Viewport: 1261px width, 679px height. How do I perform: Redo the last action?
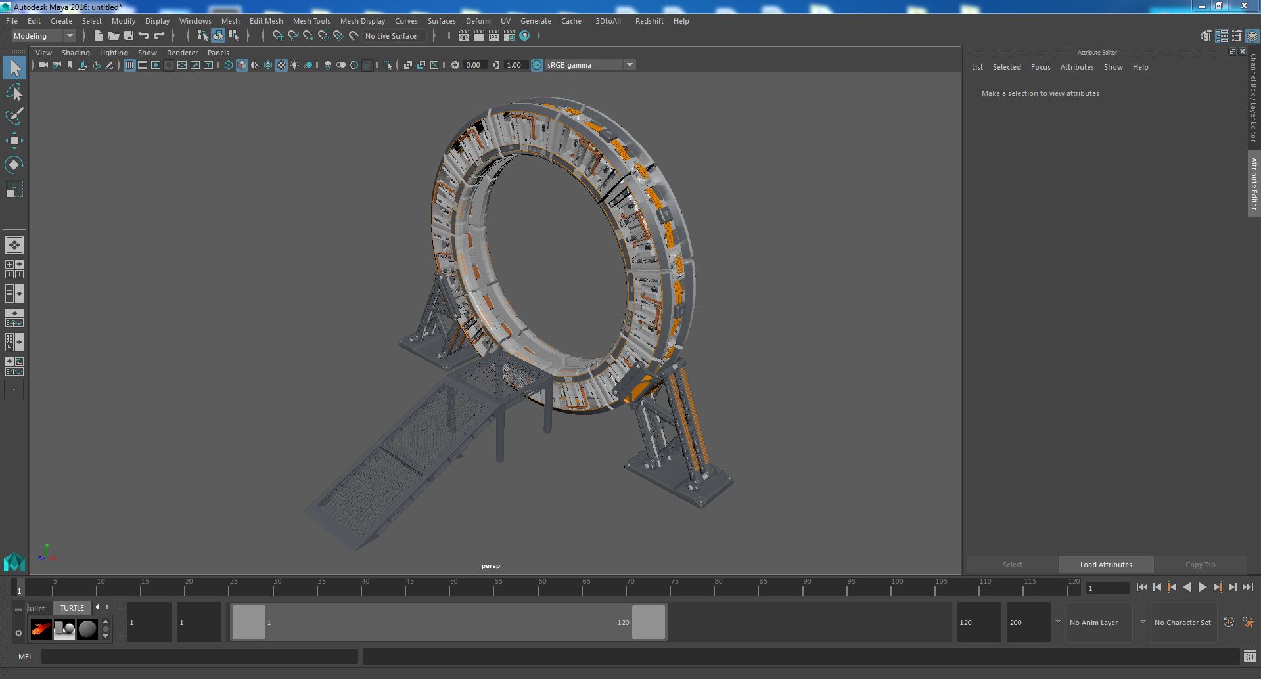tap(159, 35)
